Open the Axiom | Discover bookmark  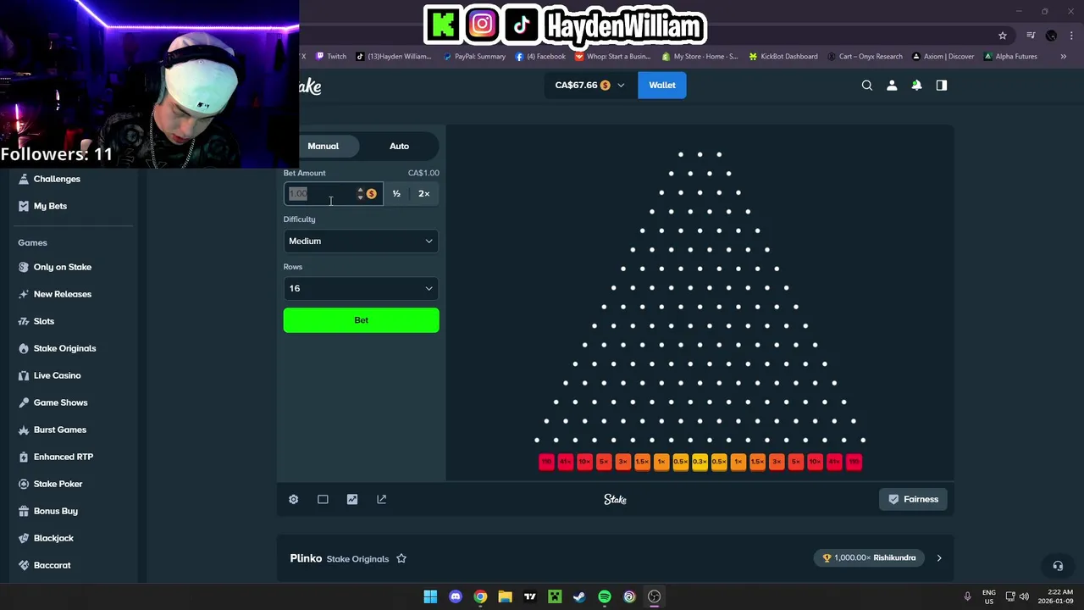click(943, 57)
